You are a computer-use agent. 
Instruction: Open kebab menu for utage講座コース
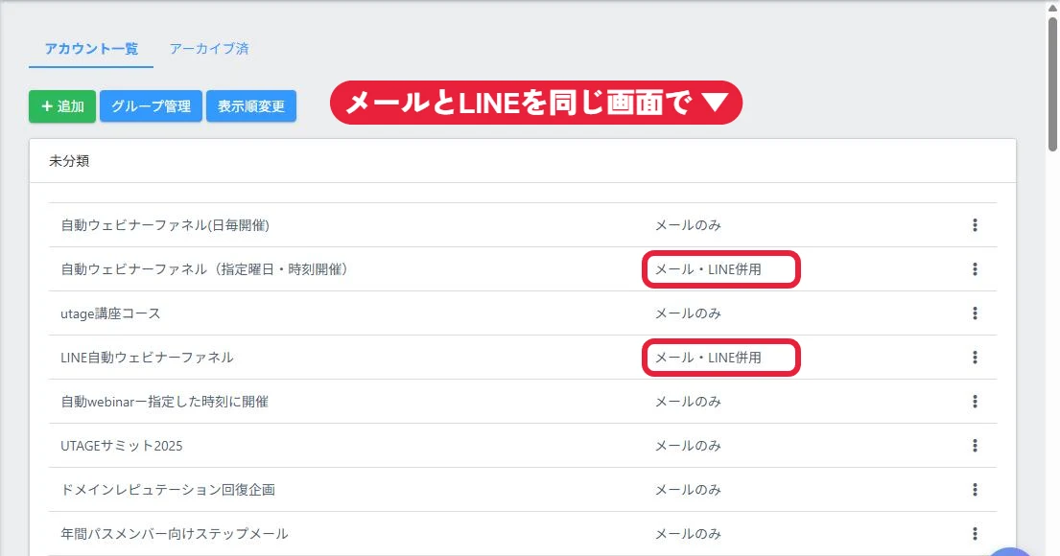(975, 313)
